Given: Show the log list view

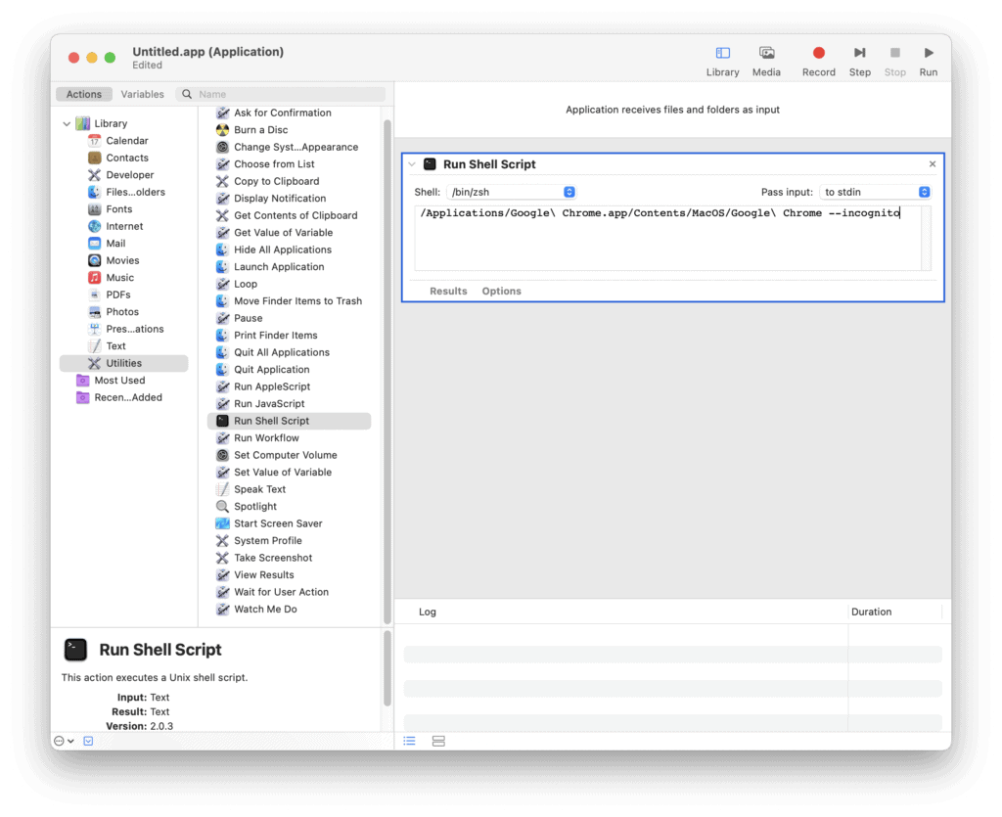Looking at the screenshot, I should pyautogui.click(x=410, y=742).
